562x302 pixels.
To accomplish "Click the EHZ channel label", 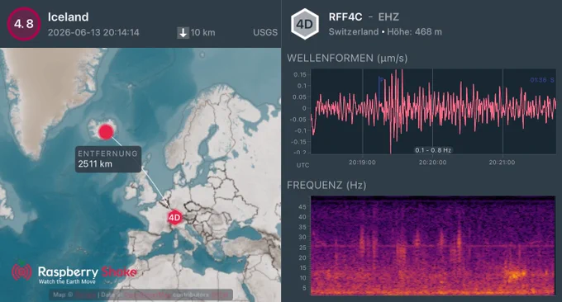I will tap(388, 17).
